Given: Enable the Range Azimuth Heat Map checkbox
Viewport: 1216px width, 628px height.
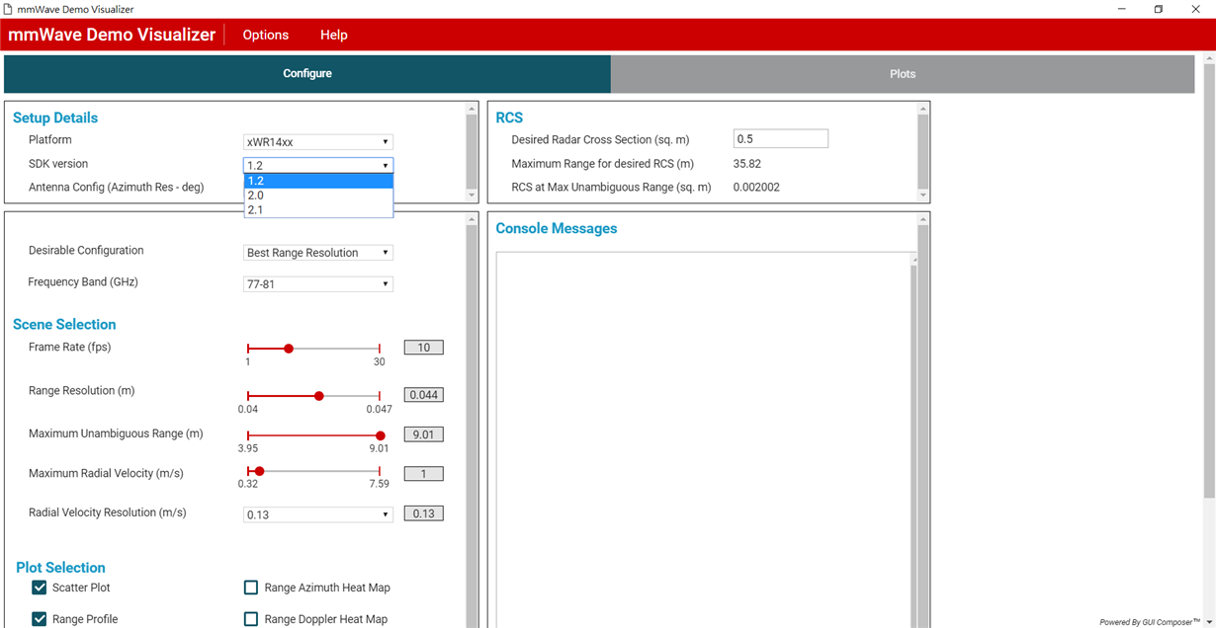Looking at the screenshot, I should [x=251, y=588].
